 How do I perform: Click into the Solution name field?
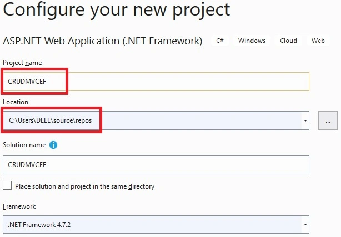tap(156, 165)
